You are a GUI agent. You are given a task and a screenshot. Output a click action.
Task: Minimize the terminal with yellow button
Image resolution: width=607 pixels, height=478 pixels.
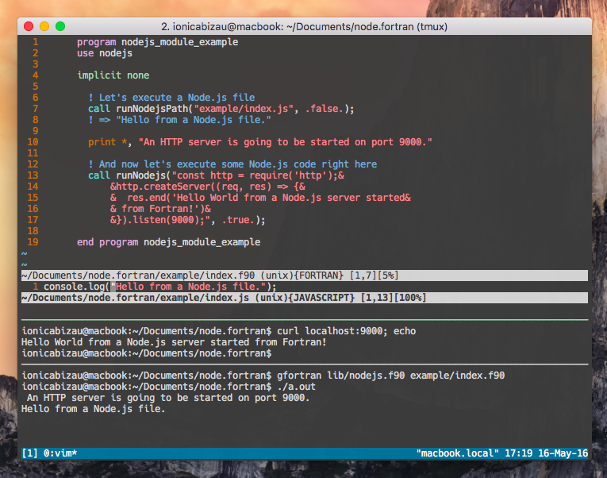tap(44, 26)
